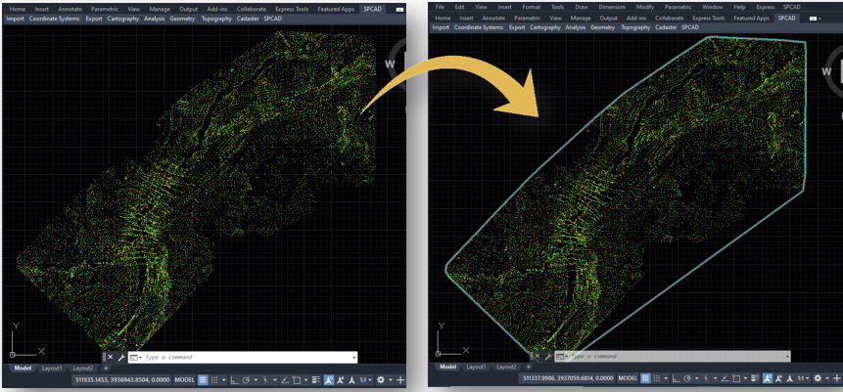Open workspace gear dropdown arrow in left window
Screen dimensions: 843x392
click(x=391, y=379)
